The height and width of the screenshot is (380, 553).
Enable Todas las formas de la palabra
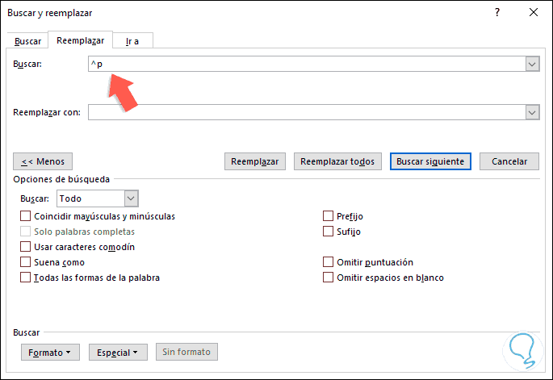tap(26, 278)
